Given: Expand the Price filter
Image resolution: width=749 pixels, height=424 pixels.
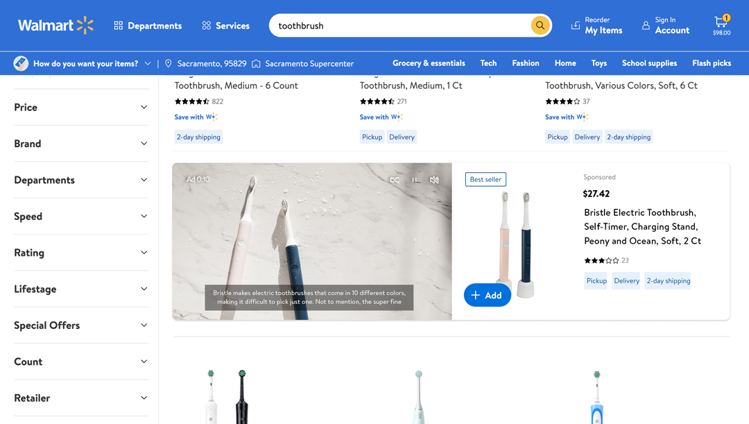Looking at the screenshot, I should 81,108.
